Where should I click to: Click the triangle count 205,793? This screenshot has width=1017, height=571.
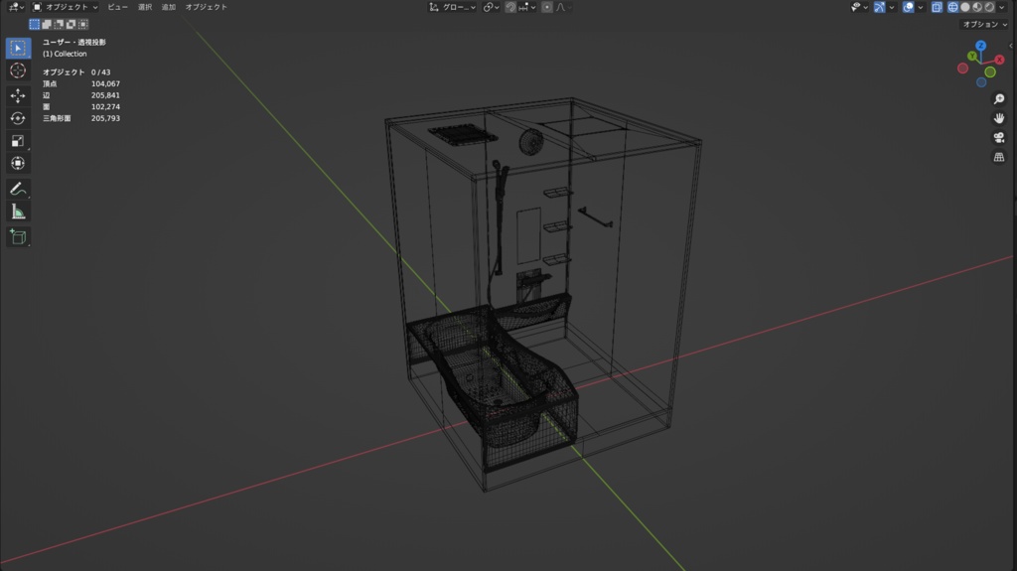105,119
